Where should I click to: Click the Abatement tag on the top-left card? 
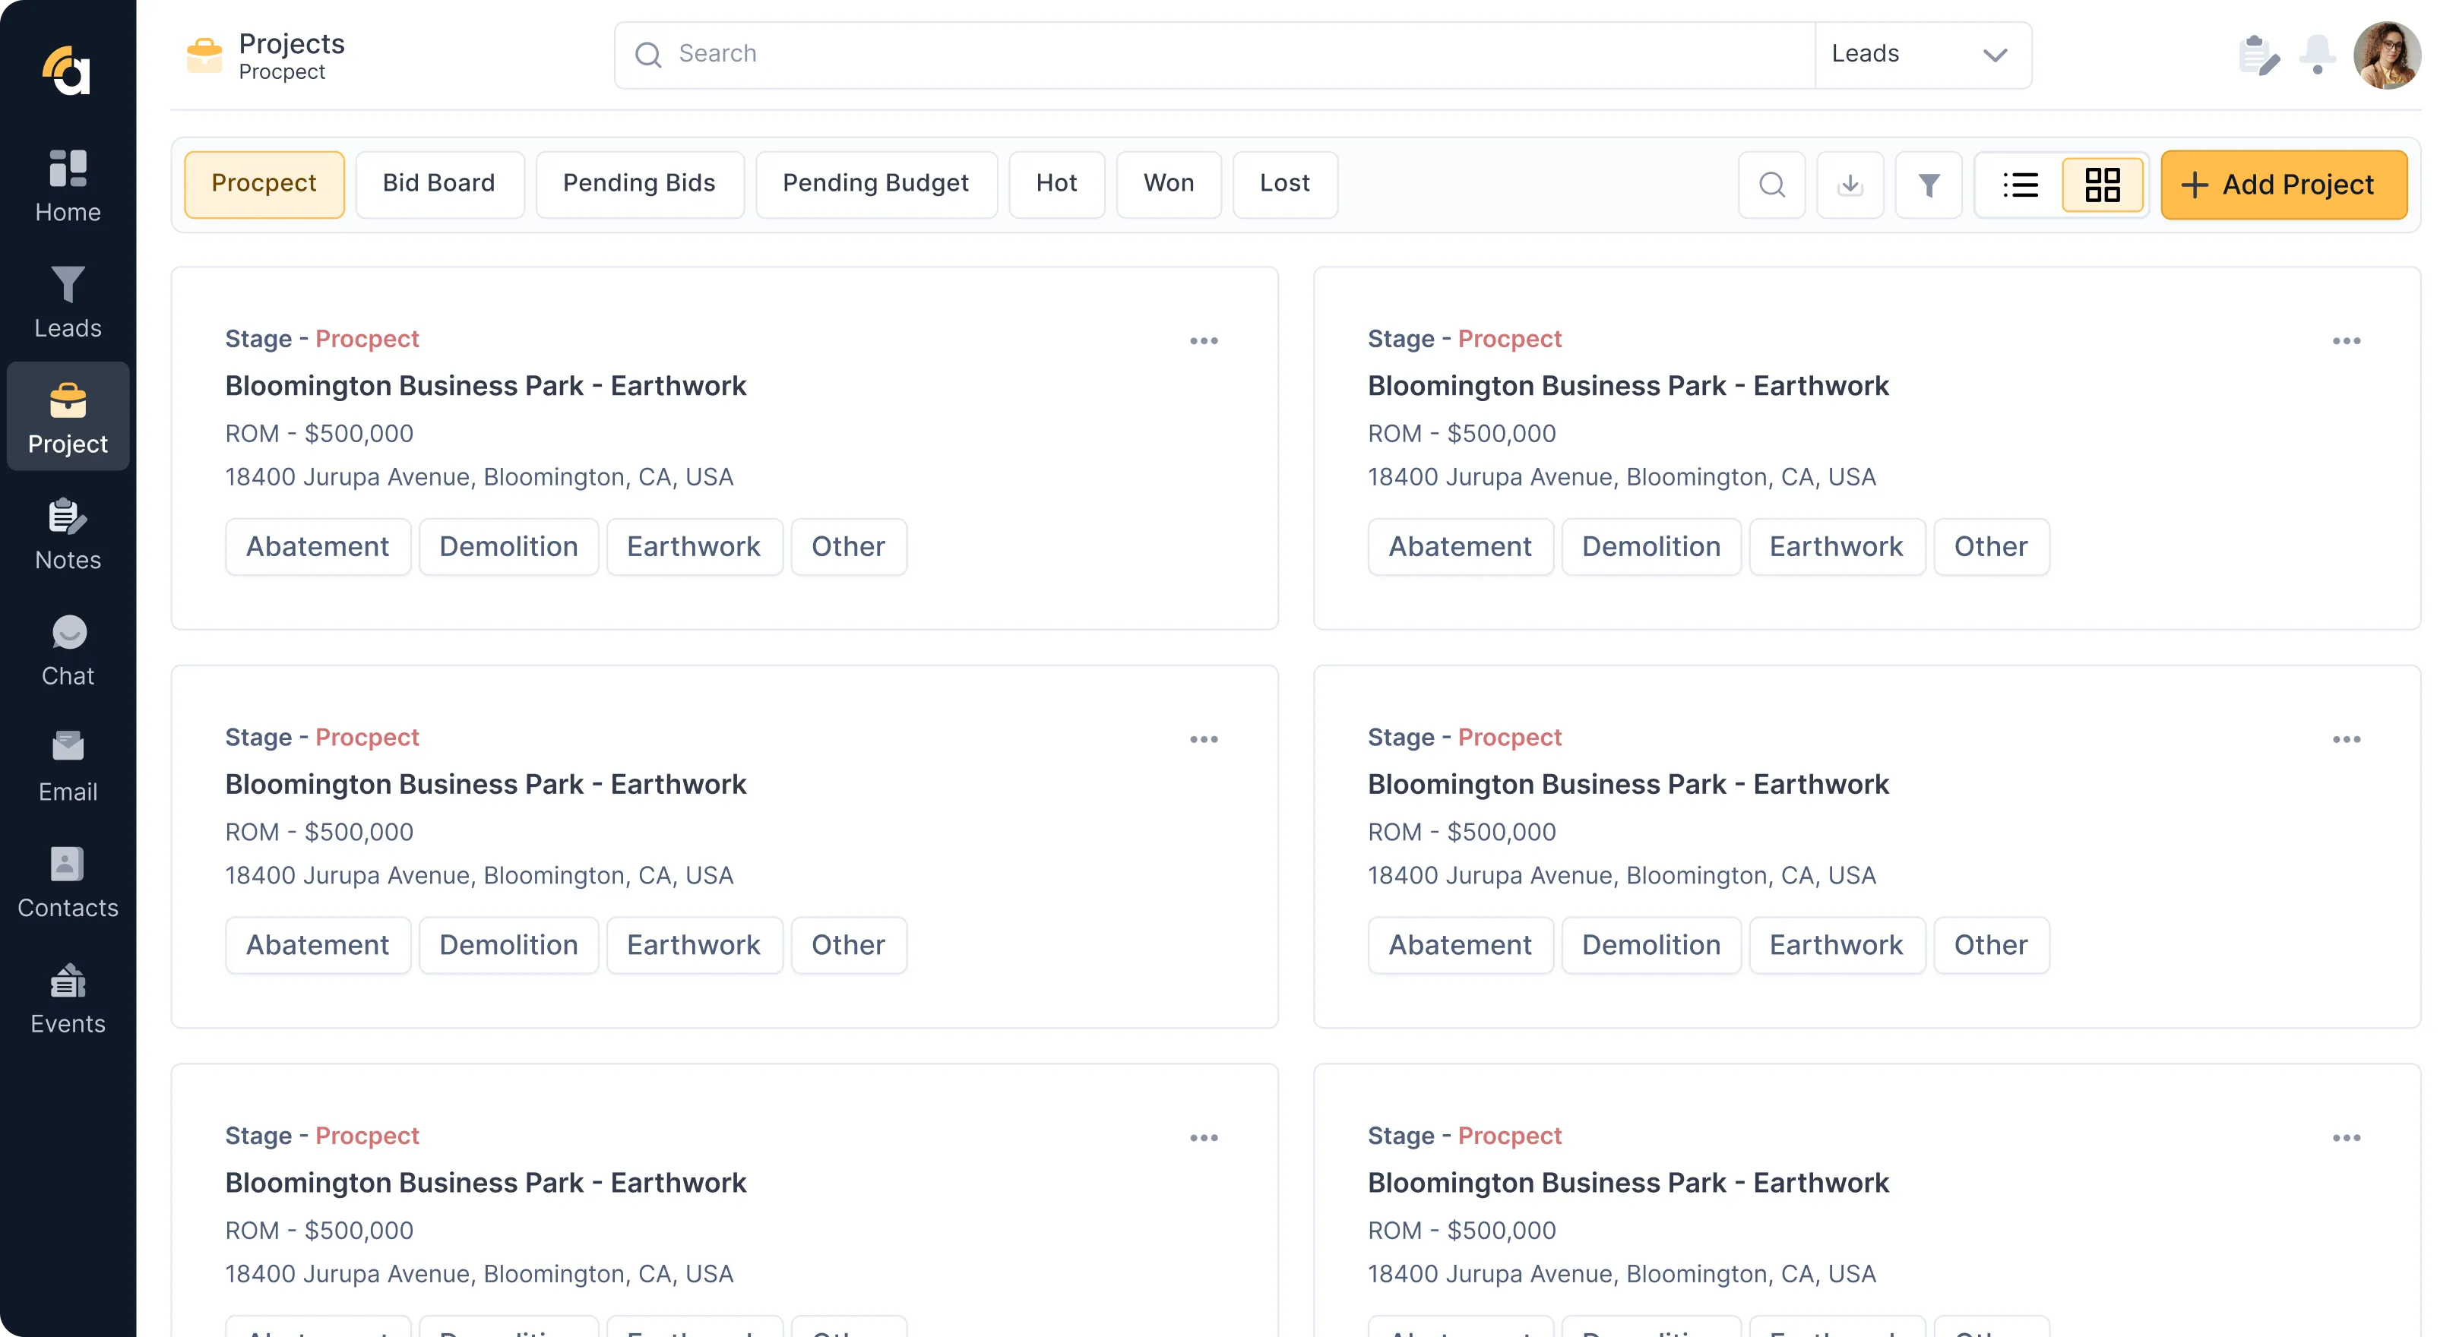pyautogui.click(x=318, y=547)
